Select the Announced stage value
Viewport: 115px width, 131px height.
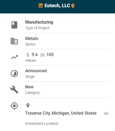click(36, 71)
